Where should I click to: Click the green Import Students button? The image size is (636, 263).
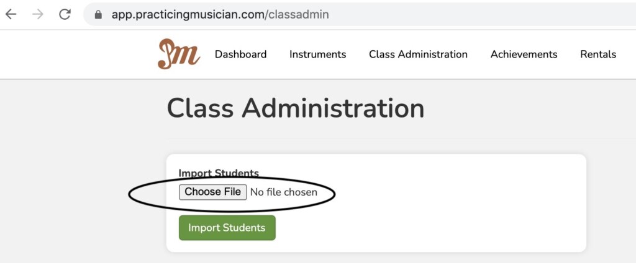click(227, 228)
